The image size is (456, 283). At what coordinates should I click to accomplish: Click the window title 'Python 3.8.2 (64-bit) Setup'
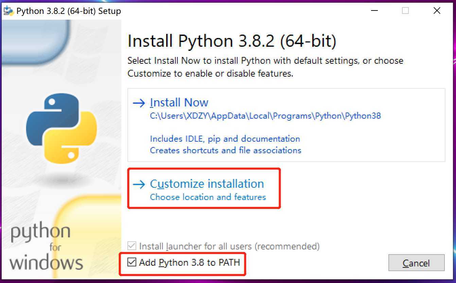(69, 11)
